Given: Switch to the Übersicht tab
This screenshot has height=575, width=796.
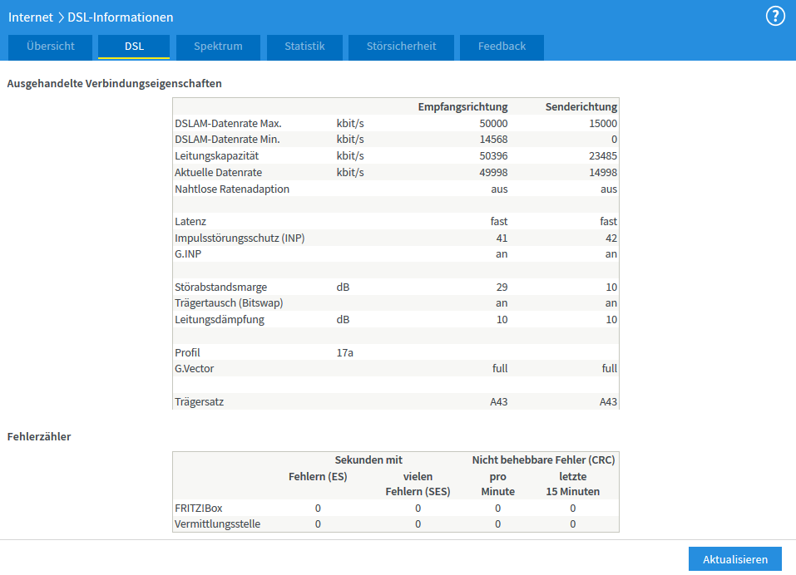Looking at the screenshot, I should pyautogui.click(x=50, y=47).
